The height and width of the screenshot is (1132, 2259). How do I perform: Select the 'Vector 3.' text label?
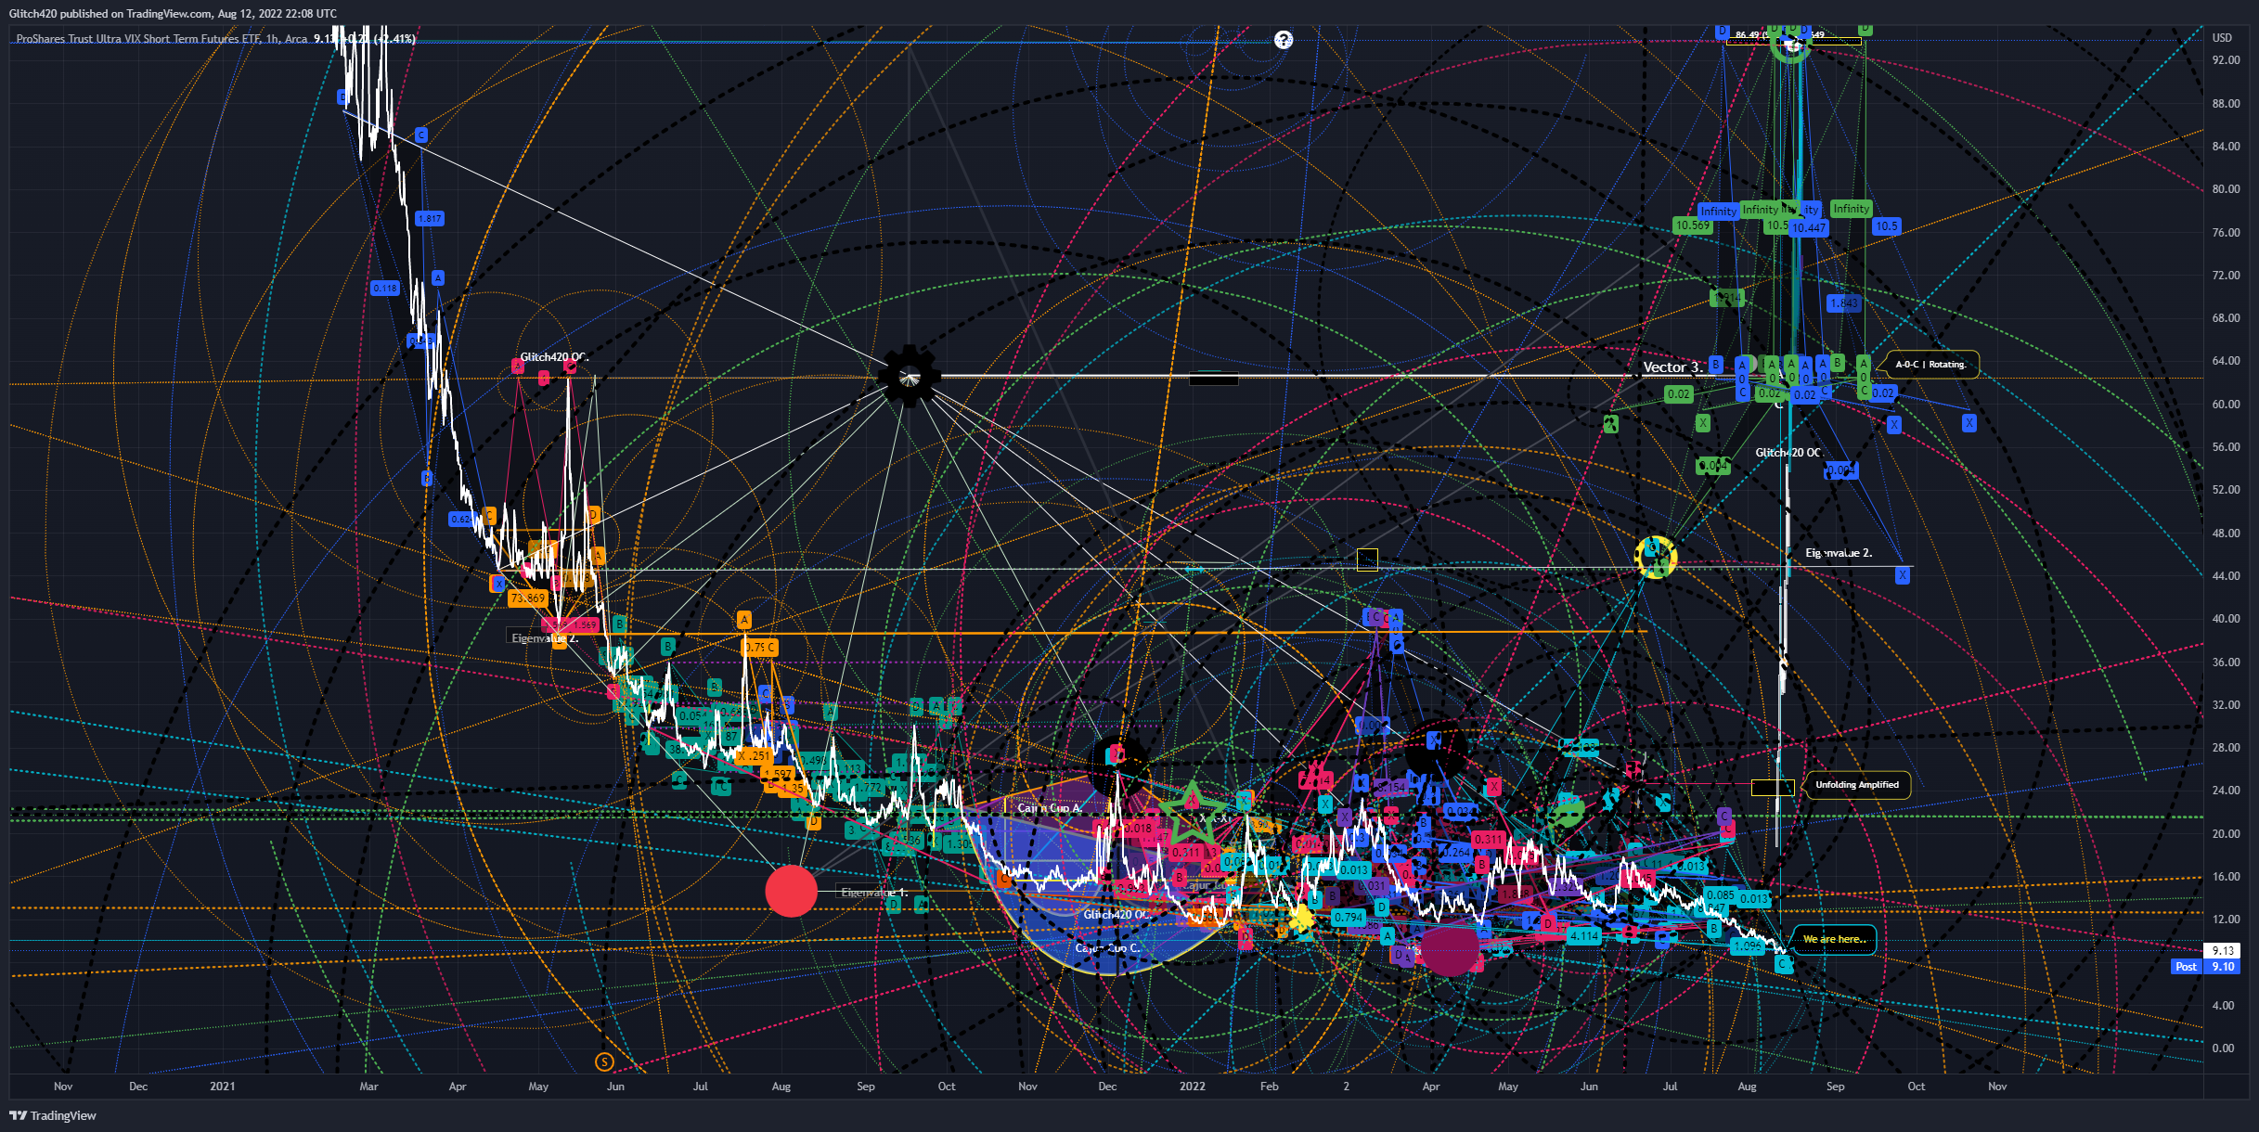pos(1672,367)
